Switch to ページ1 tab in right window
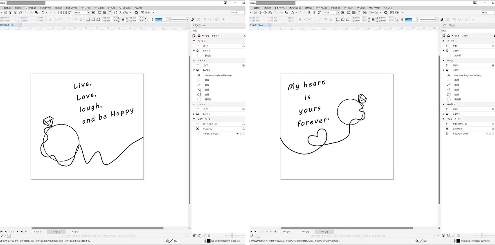 286,232
